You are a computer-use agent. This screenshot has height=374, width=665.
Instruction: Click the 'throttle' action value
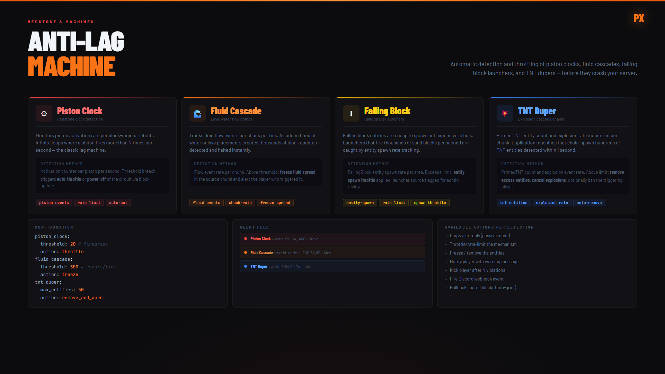pyautogui.click(x=73, y=252)
